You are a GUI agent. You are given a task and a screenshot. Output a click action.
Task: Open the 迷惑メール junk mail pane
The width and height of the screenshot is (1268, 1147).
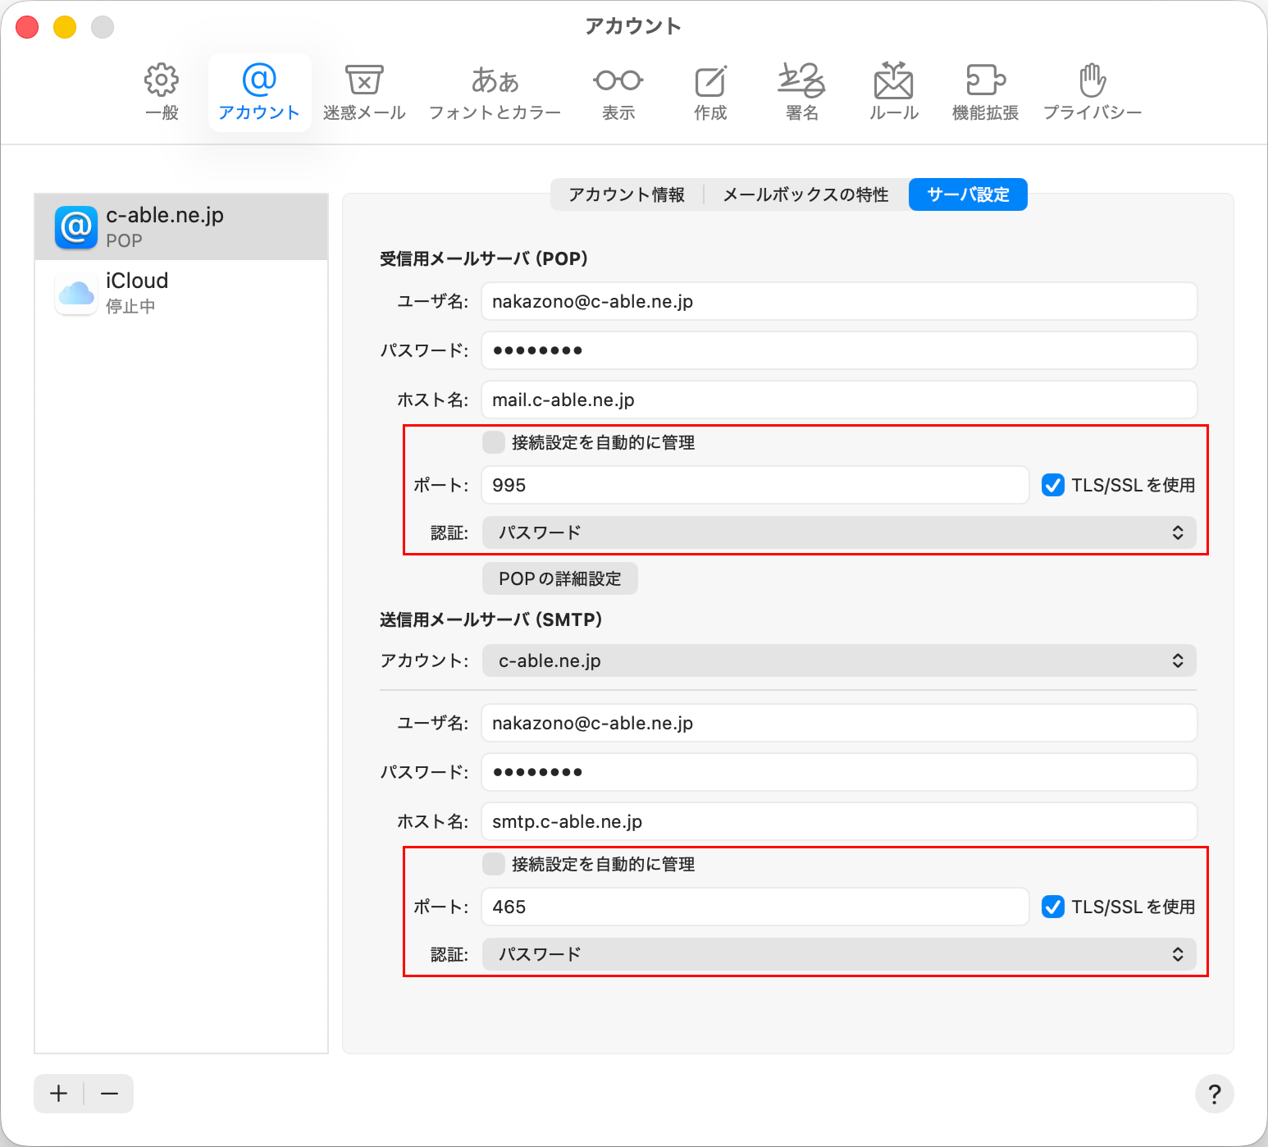[x=364, y=92]
